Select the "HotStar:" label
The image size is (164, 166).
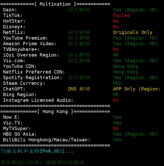(x=14, y=21)
